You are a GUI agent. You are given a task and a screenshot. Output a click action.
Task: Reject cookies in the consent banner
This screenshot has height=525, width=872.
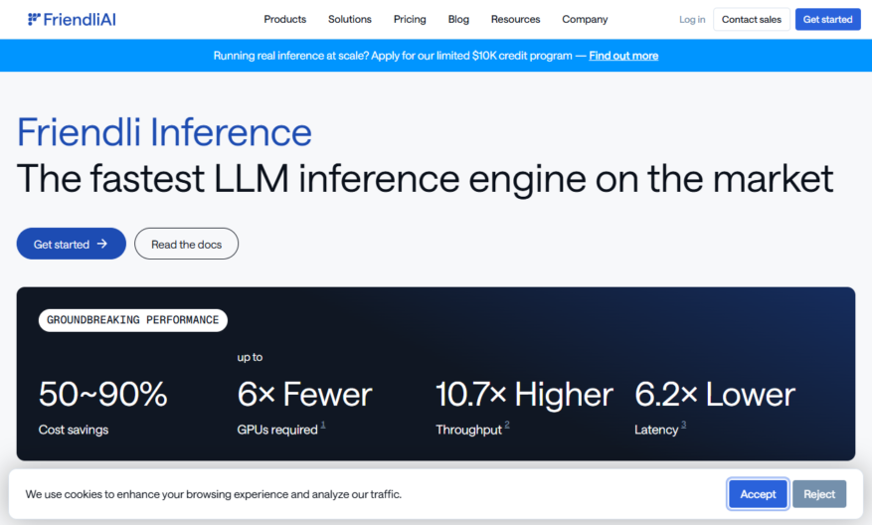[x=819, y=494]
